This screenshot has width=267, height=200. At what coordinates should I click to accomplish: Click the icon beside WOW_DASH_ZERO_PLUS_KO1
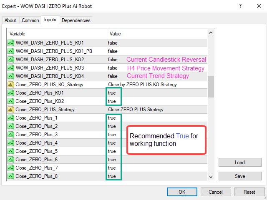point(11,43)
